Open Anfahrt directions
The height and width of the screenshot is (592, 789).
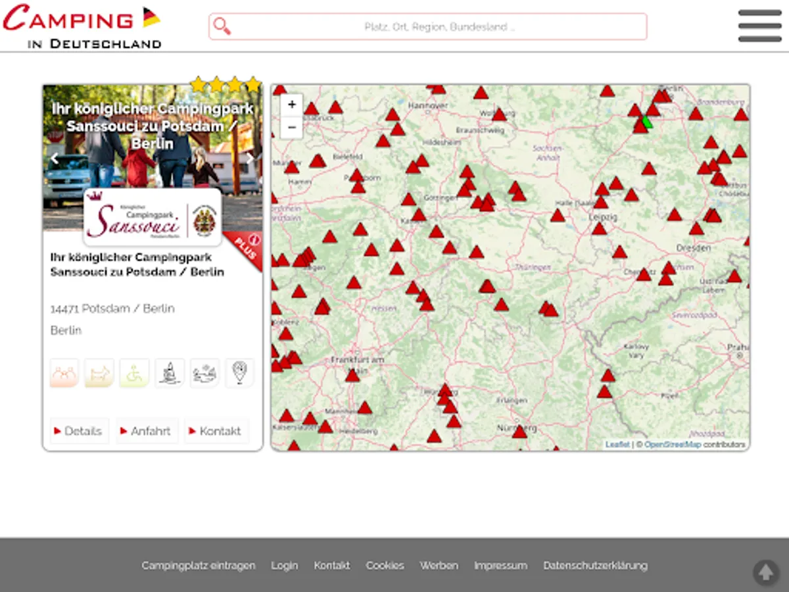pos(147,431)
